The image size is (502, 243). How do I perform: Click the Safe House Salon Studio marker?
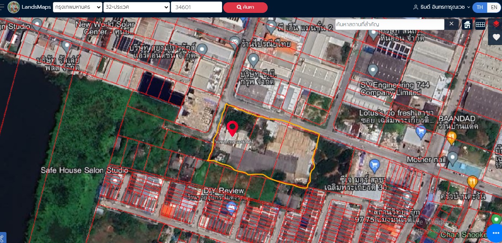pyautogui.click(x=115, y=181)
